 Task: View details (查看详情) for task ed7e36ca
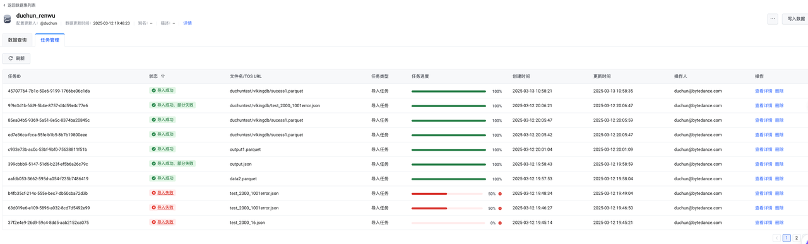point(763,135)
